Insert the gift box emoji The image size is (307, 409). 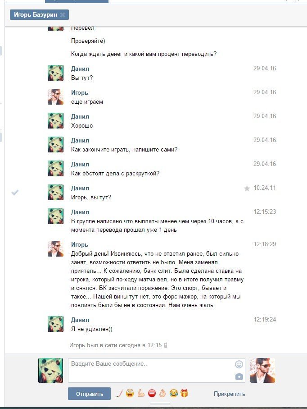click(184, 393)
